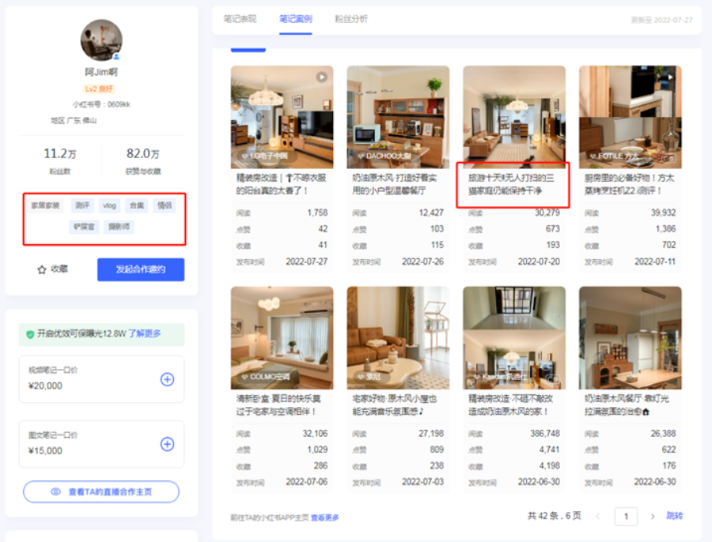Click title 精装房改造 不砸不敲改造成奶油原木风
This screenshot has height=542, width=712.
511,405
